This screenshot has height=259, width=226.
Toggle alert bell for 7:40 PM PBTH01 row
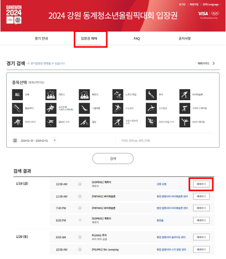[x=80, y=208]
